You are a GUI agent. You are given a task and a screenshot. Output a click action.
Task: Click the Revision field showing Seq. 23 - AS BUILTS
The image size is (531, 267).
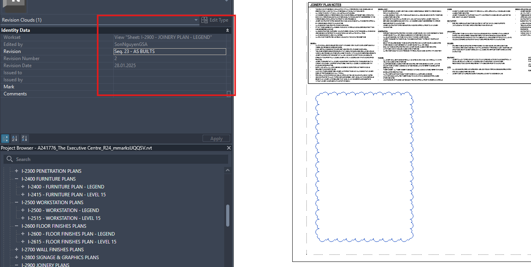170,51
